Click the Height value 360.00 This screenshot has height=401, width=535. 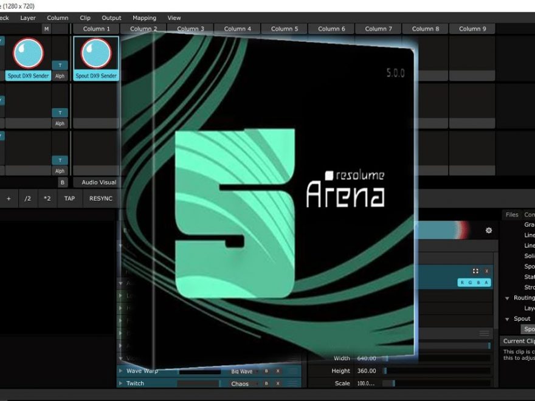(367, 371)
